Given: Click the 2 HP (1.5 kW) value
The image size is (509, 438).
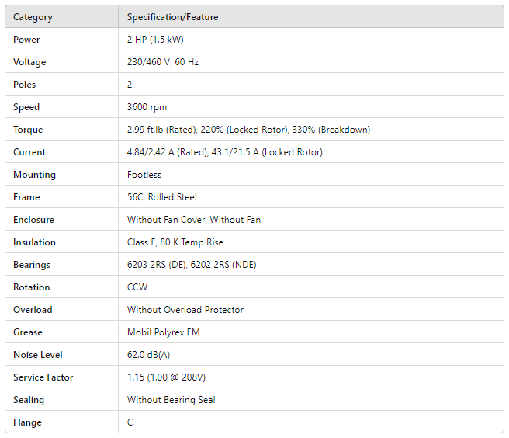Looking at the screenshot, I should 155,40.
